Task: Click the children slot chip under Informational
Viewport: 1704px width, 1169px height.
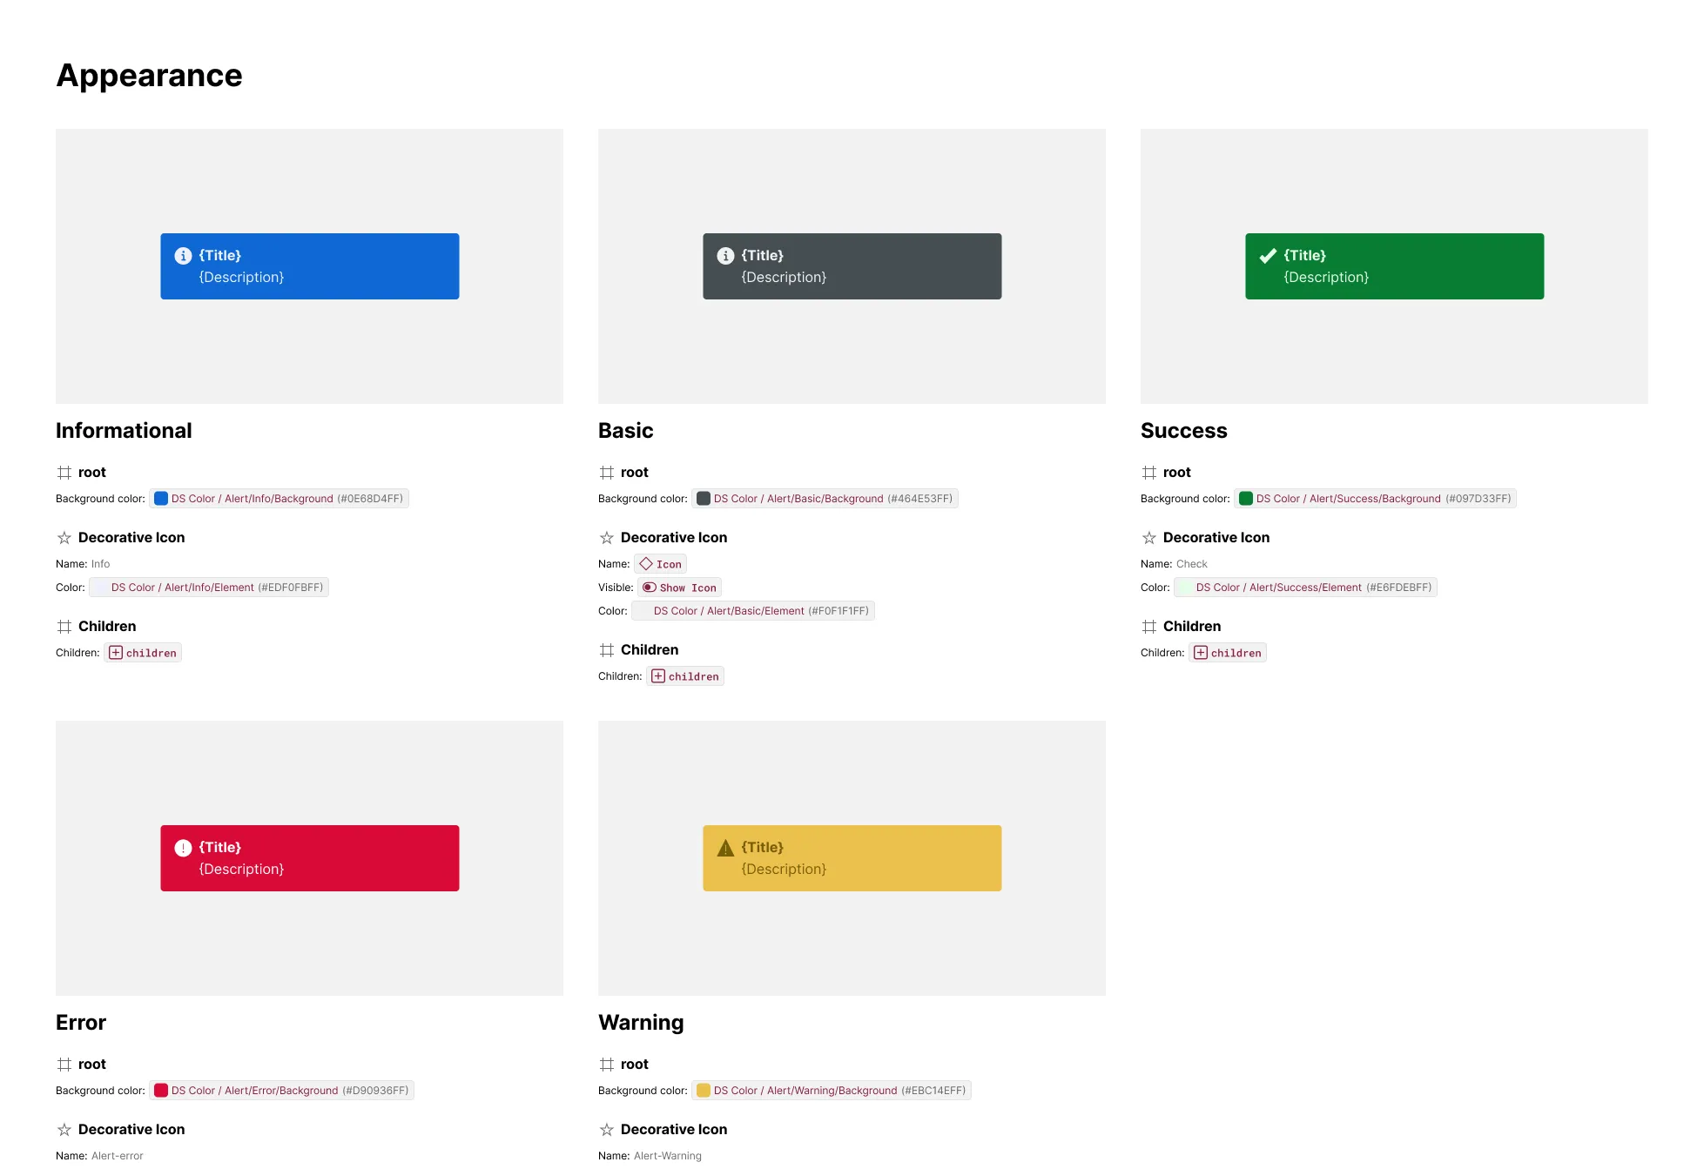Action: (x=143, y=653)
